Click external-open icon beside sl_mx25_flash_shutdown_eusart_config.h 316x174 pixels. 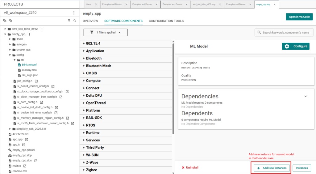coord(73,123)
